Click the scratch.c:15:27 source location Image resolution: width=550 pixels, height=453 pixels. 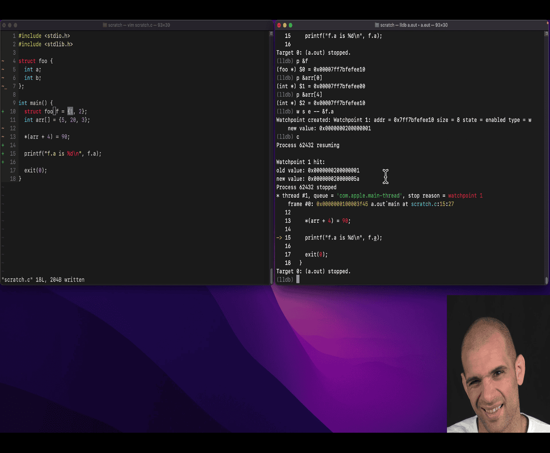coord(432,204)
